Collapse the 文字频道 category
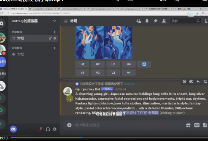208x141 pixels. click(17, 32)
